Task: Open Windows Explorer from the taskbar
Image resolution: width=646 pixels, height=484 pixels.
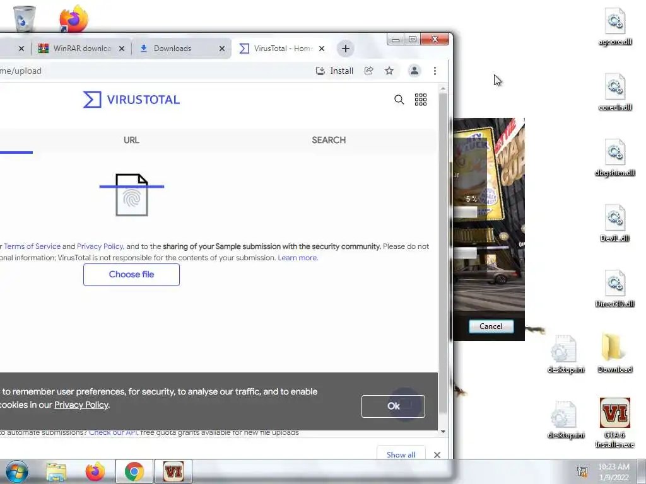Action: click(x=56, y=471)
